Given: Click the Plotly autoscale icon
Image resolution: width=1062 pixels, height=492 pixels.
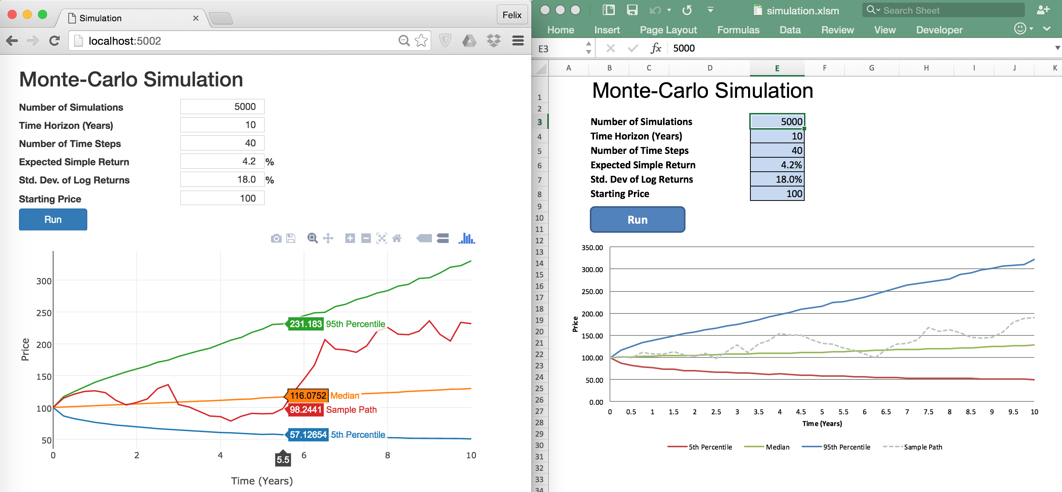Looking at the screenshot, I should (x=381, y=238).
